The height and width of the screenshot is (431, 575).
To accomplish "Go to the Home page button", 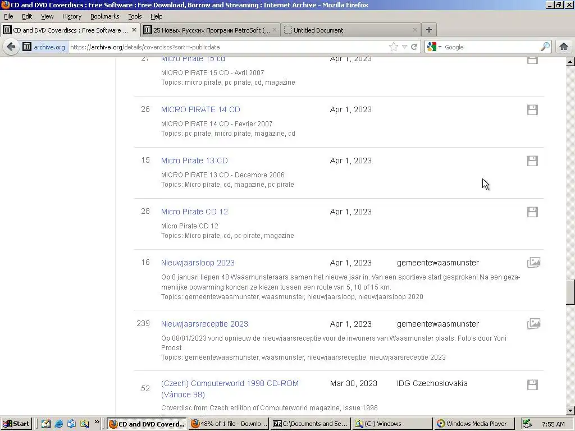I will click(564, 47).
